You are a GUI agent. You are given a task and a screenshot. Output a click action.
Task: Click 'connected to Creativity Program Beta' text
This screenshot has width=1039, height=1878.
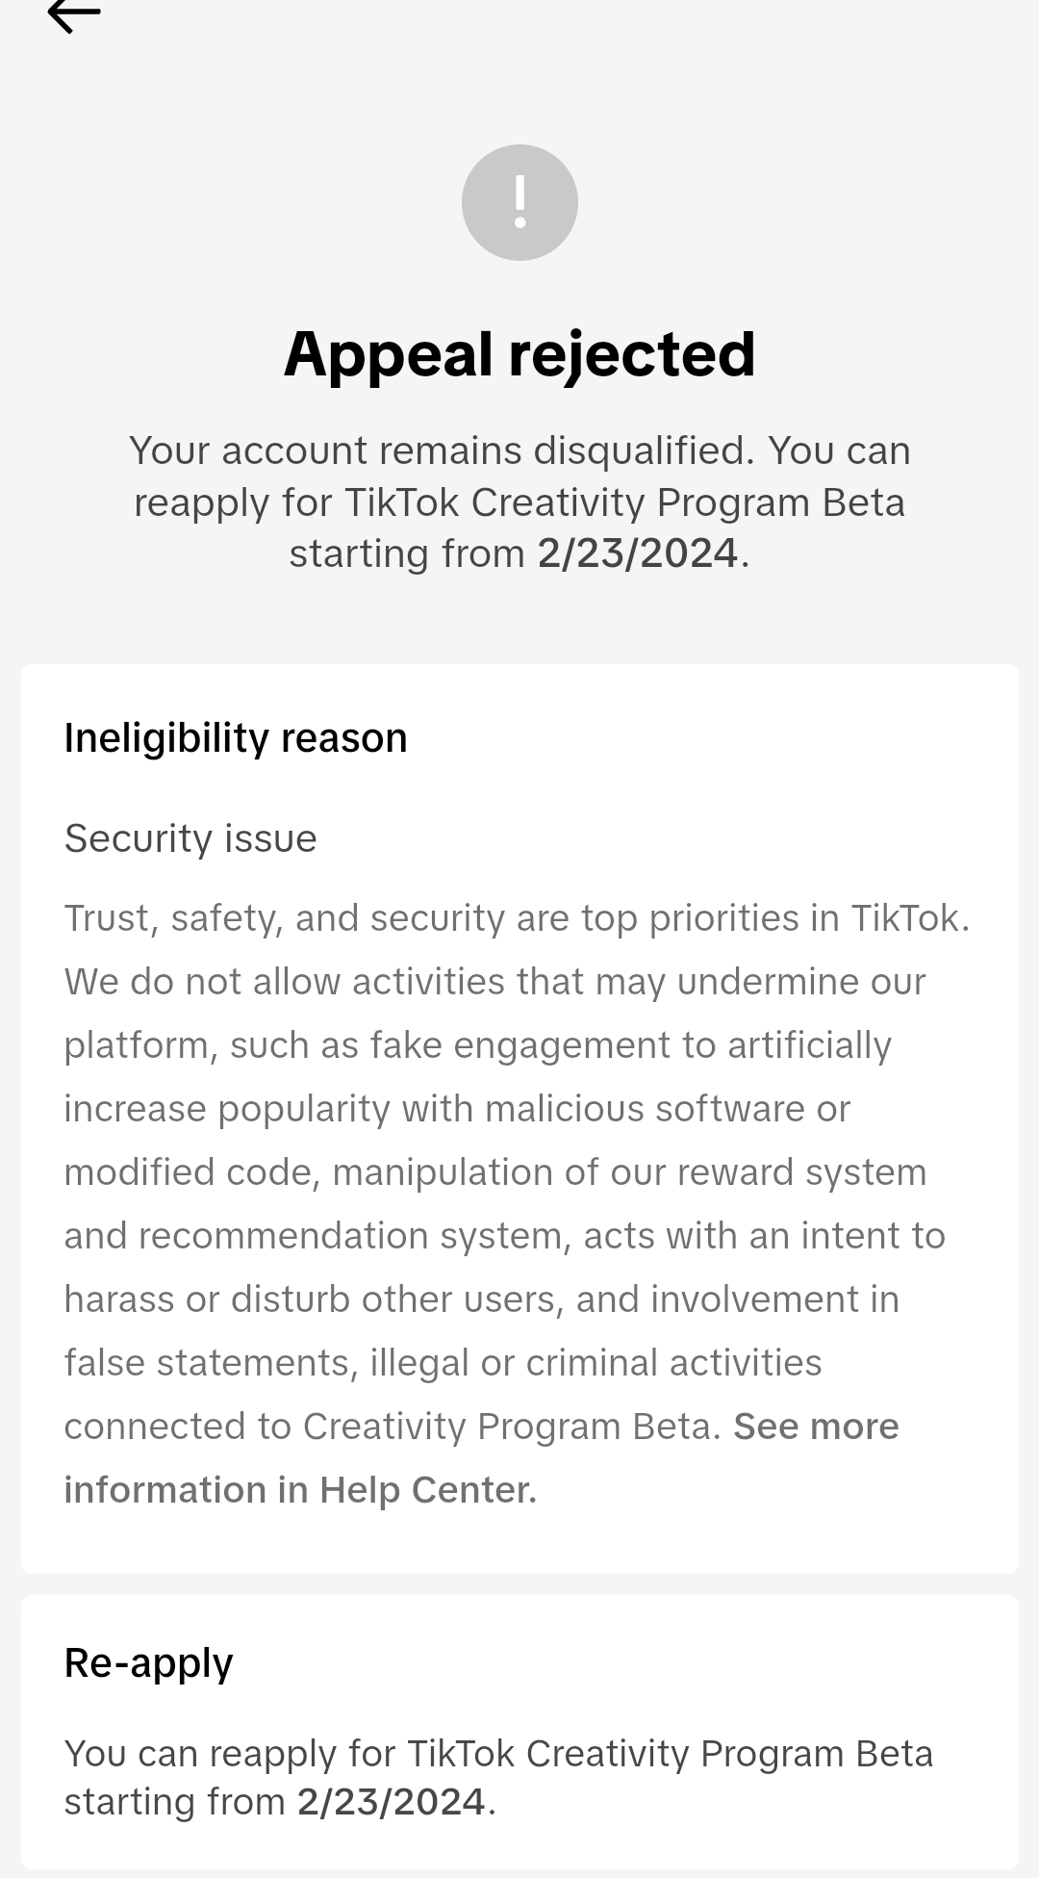(x=393, y=1427)
